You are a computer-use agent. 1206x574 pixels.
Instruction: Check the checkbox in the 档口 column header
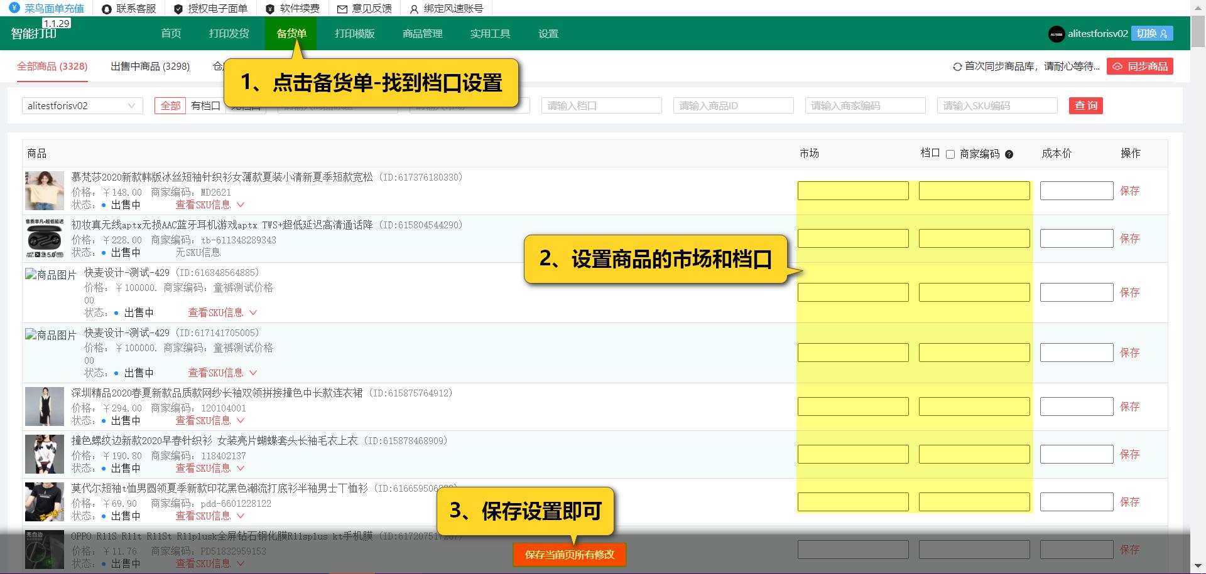tap(950, 154)
